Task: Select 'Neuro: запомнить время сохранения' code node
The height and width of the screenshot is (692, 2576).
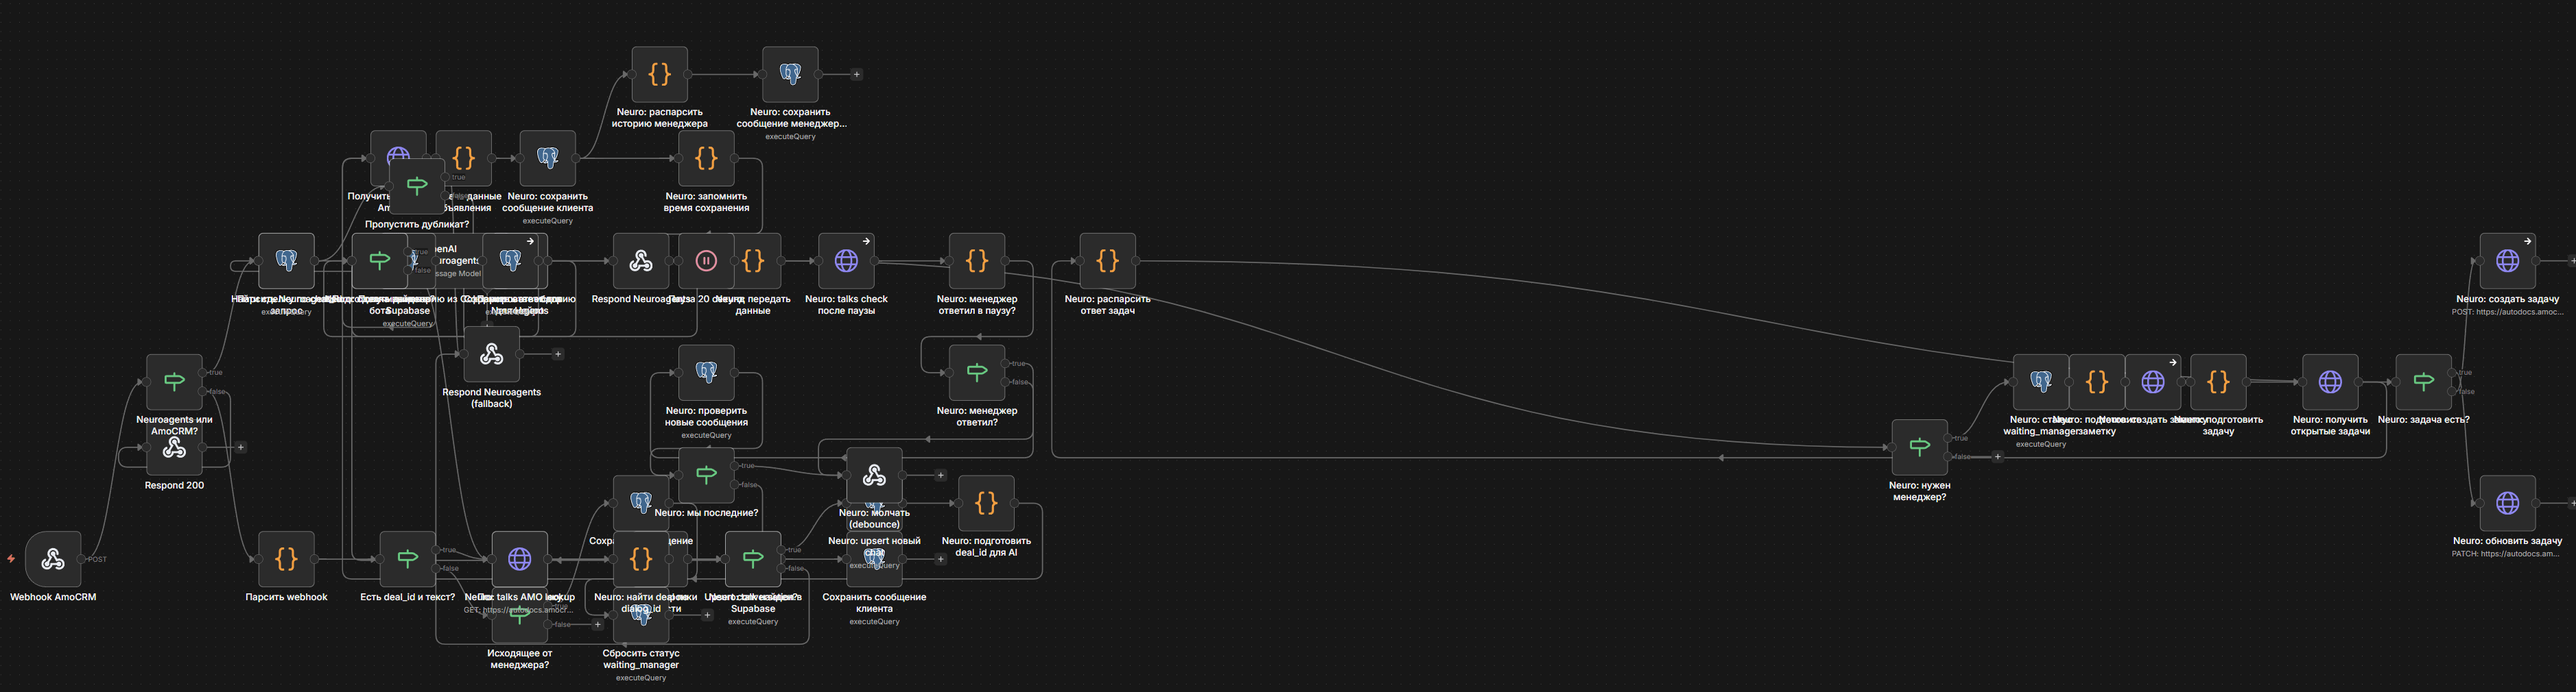Action: [x=706, y=158]
